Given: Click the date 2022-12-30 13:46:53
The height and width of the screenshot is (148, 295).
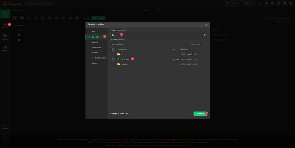Looking at the screenshot, I should (189, 64).
